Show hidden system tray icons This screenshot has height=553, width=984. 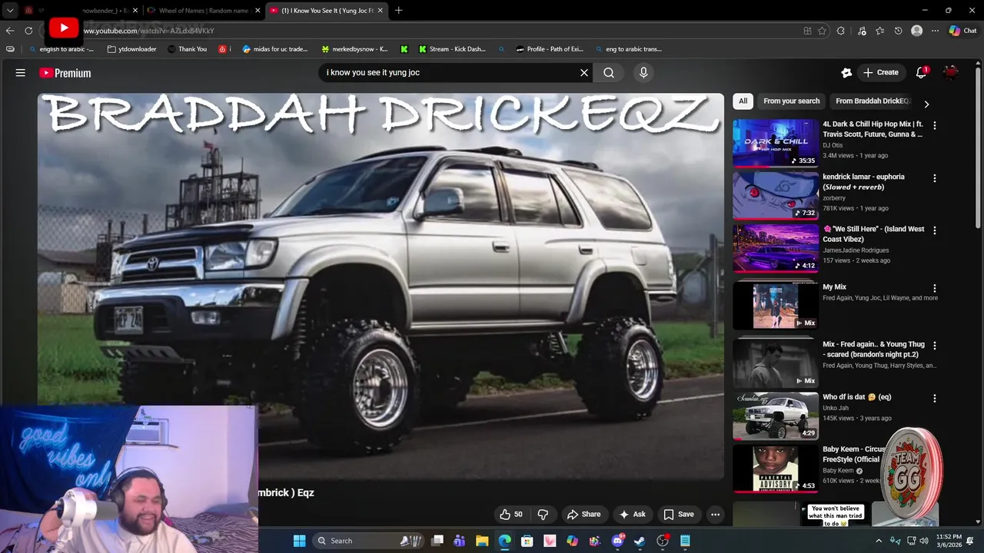(879, 541)
